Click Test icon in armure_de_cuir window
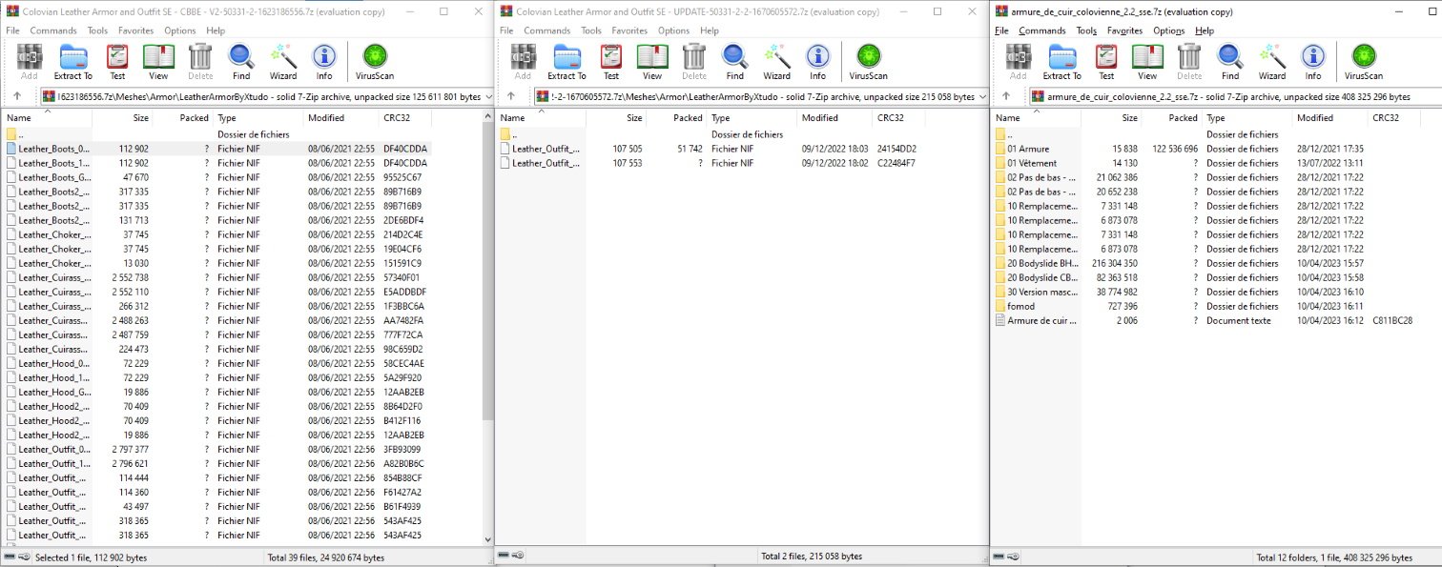Image resolution: width=1442 pixels, height=567 pixels. [x=1106, y=62]
